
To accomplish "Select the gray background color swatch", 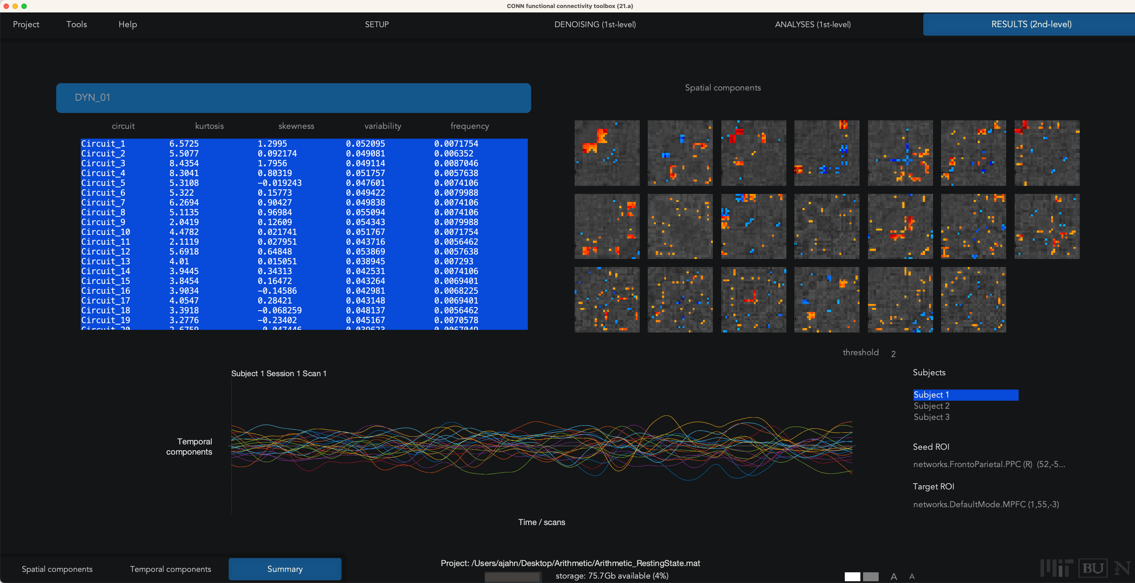I will pos(871,577).
